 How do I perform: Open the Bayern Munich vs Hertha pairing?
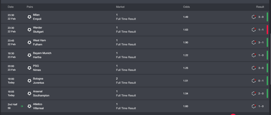pos(42,55)
